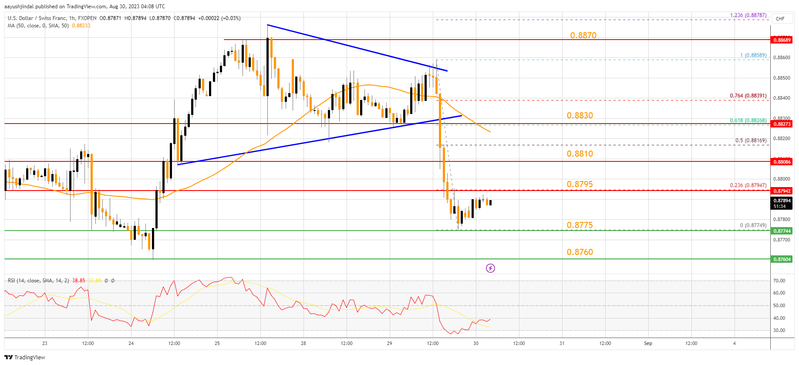
Task: Select the green 0.87604 price tag
Action: (x=782, y=259)
